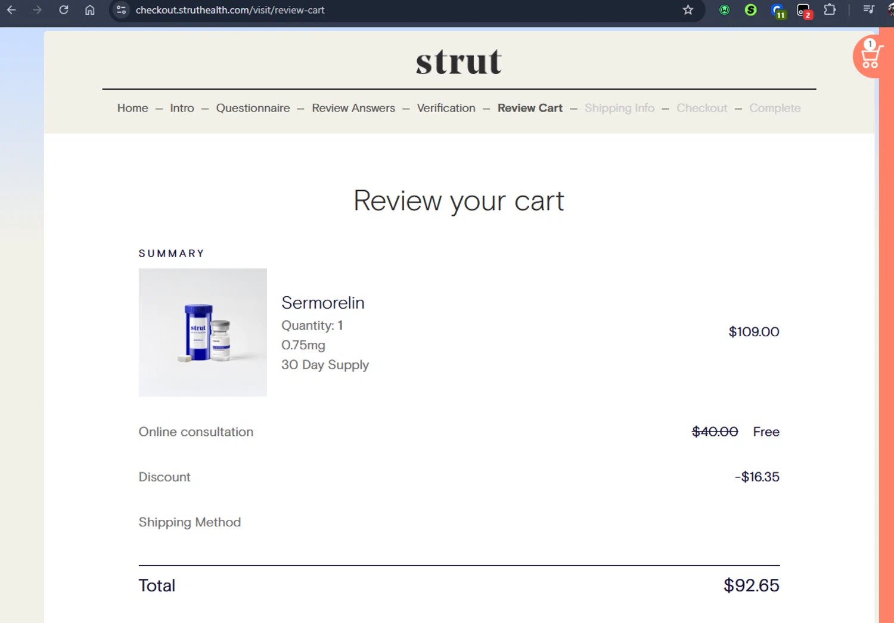Open the green S extension icon
The width and height of the screenshot is (894, 623).
click(750, 10)
